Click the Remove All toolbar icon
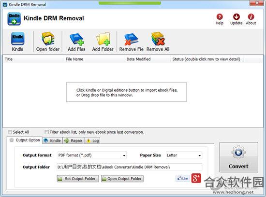 pos(158,39)
